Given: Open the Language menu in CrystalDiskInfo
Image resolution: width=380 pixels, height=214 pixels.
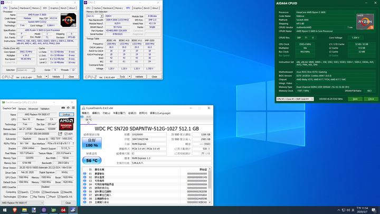Looking at the screenshot, I should pos(160,113).
